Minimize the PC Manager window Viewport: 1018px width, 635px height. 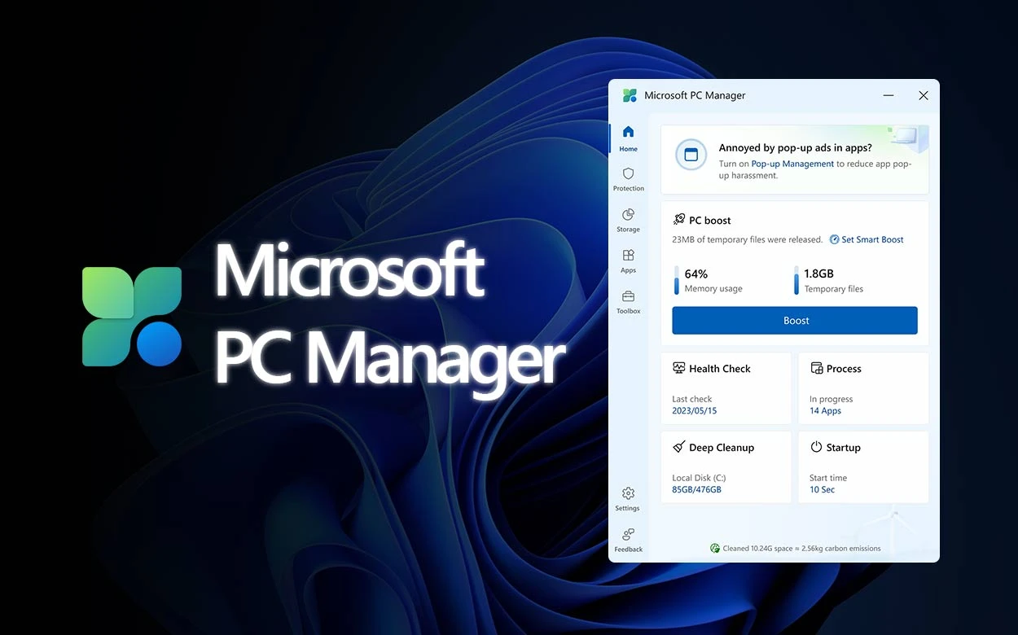point(888,95)
